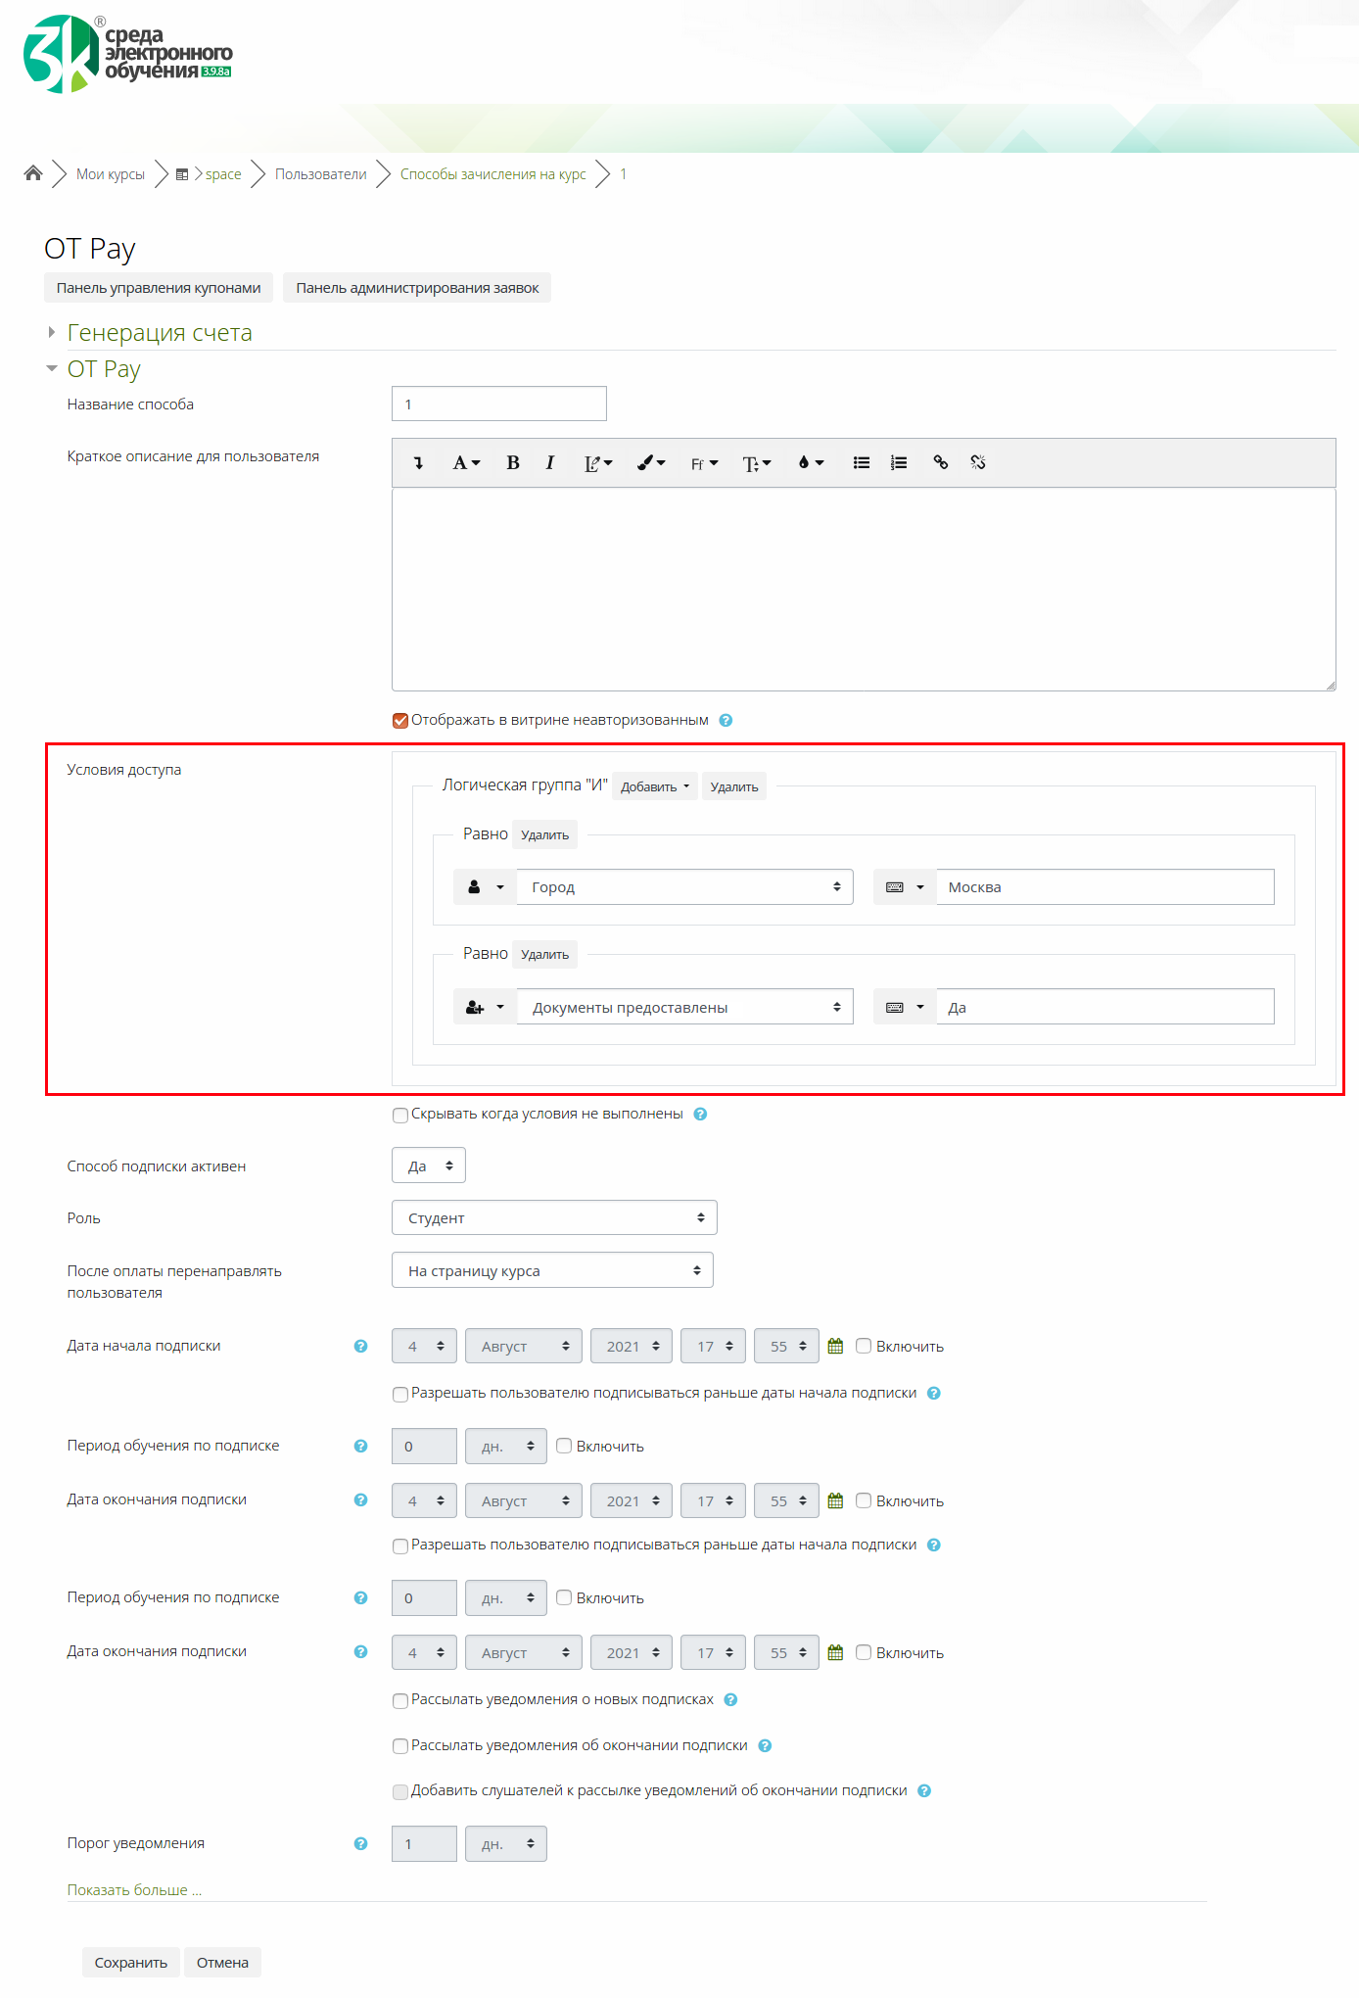Click the home icon in breadcrumbs

[33, 173]
